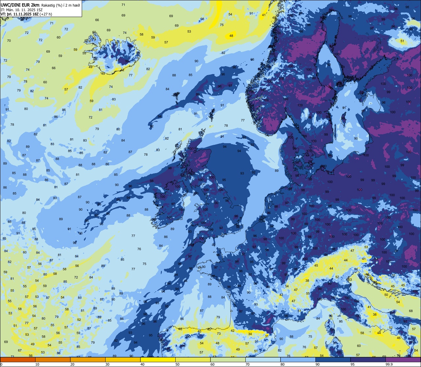The image size is (421, 367).
Task: Click the 20–30 legend color swatch
Action: [x=88, y=360]
